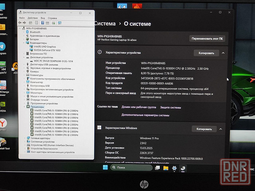Expand the Bluetooth category

[x=24, y=32]
